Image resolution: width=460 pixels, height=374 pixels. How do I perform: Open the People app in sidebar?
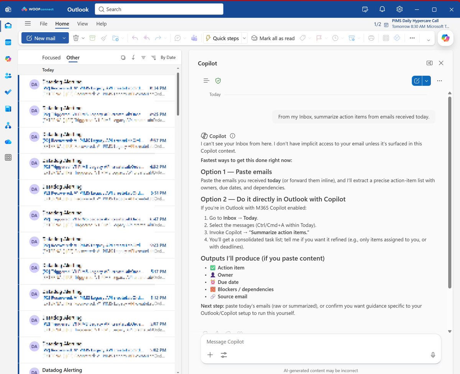coord(8,75)
